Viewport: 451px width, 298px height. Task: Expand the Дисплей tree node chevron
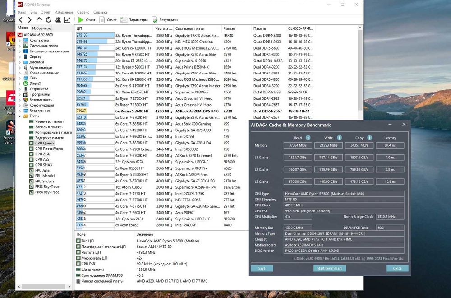(20, 62)
